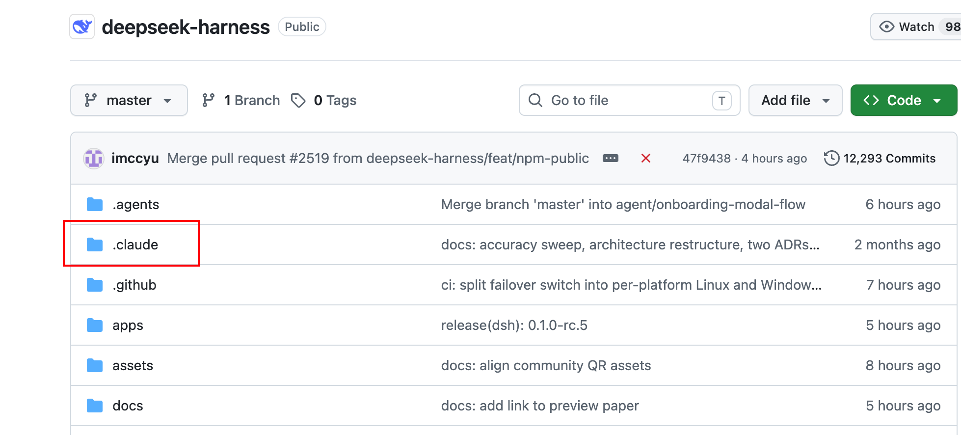This screenshot has width=961, height=435.
Task: Click the T keyboard shortcut hint
Action: click(721, 101)
